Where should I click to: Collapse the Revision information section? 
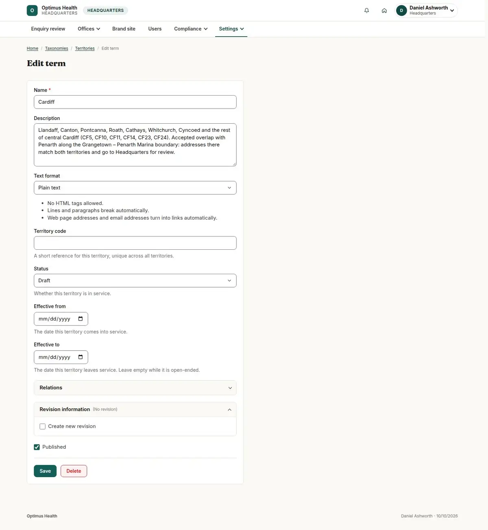pos(135,410)
